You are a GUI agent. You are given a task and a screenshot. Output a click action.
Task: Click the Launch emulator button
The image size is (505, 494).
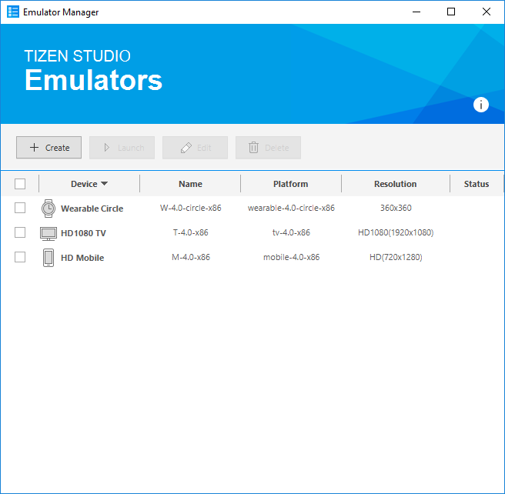click(122, 148)
